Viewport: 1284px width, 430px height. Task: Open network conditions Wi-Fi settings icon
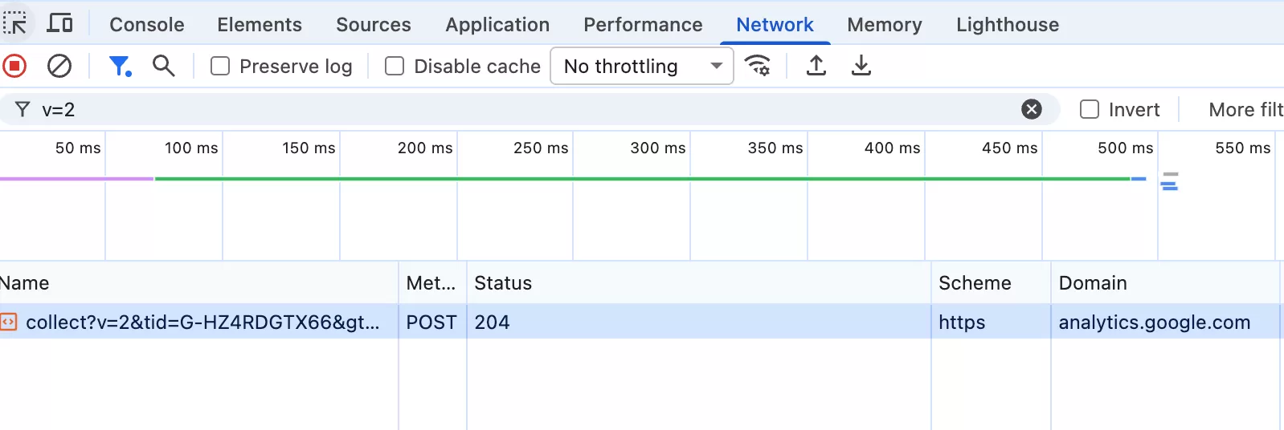757,66
